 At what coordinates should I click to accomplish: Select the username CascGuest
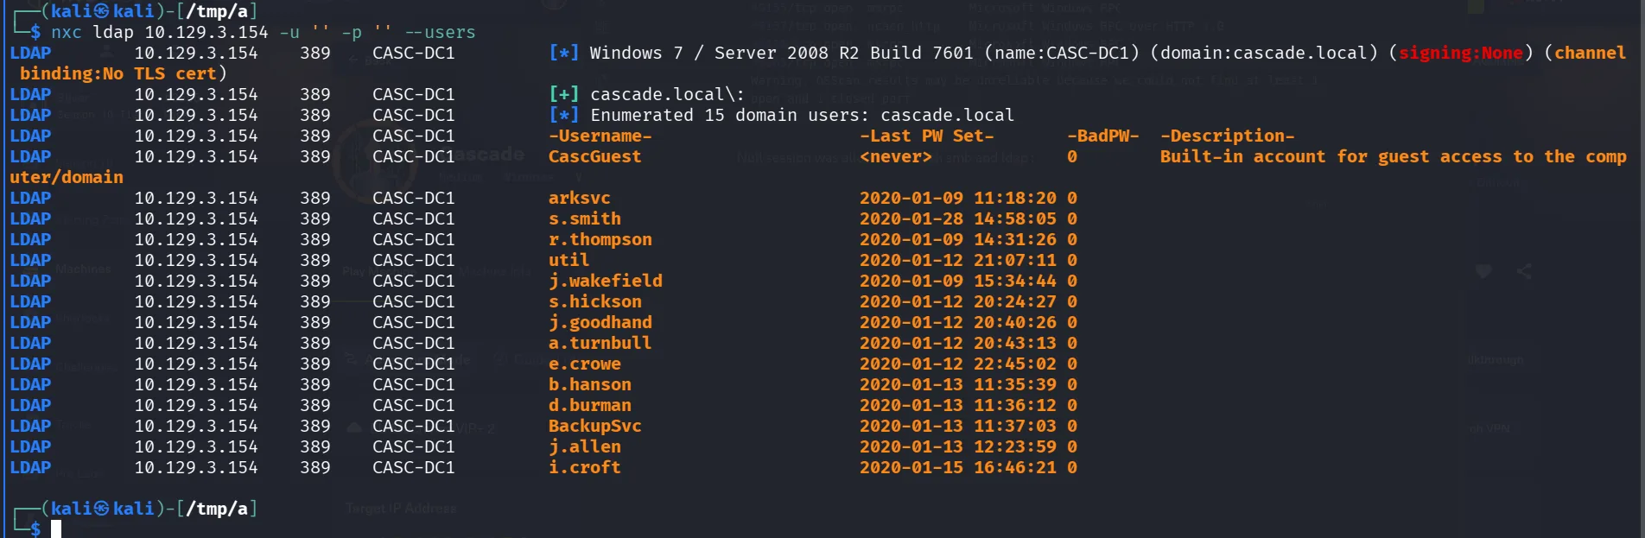tap(594, 156)
